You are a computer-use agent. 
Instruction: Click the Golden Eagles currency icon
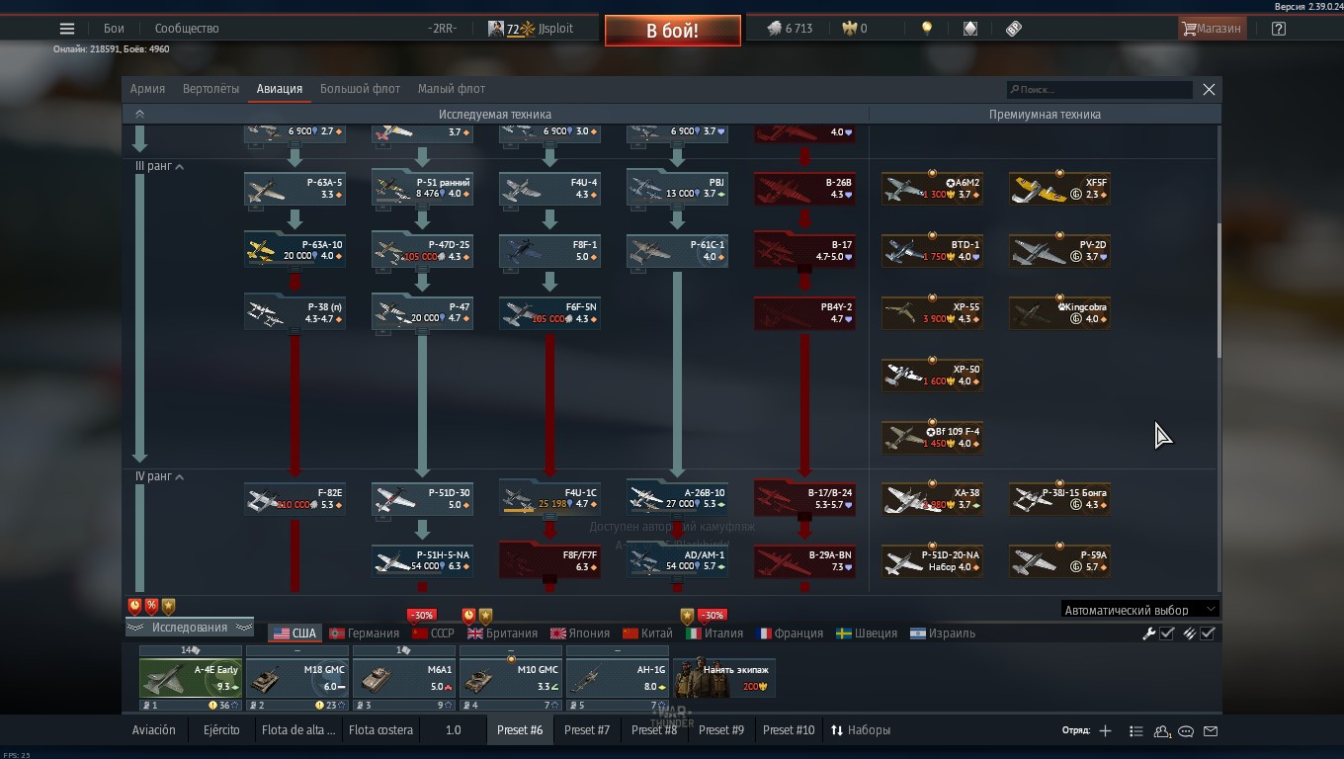[x=849, y=29]
